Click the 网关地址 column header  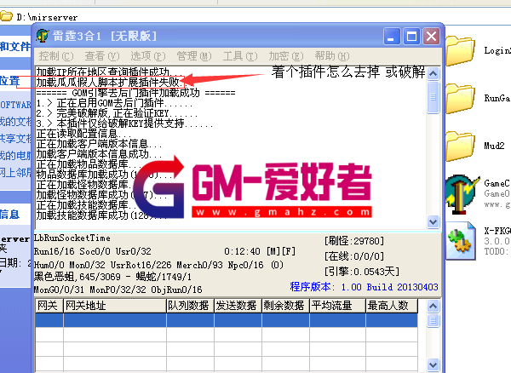pyautogui.click(x=115, y=306)
